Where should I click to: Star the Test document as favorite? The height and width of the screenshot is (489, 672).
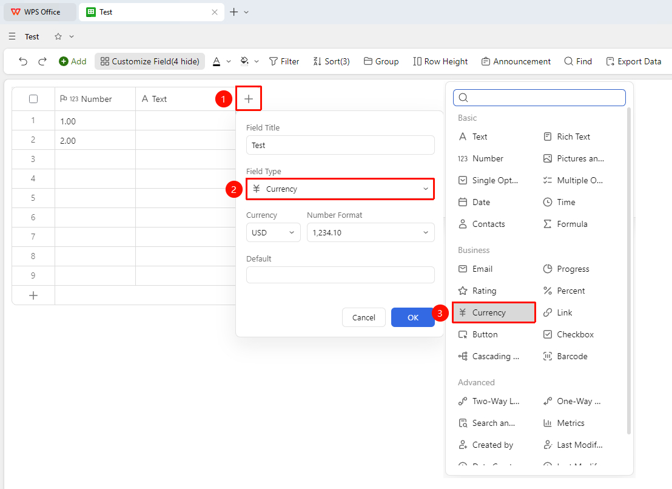(58, 36)
